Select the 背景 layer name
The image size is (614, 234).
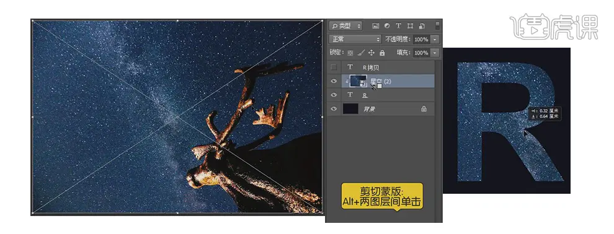coord(369,109)
